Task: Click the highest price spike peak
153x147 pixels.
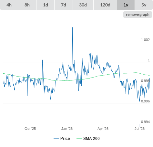Action: pos(73,27)
